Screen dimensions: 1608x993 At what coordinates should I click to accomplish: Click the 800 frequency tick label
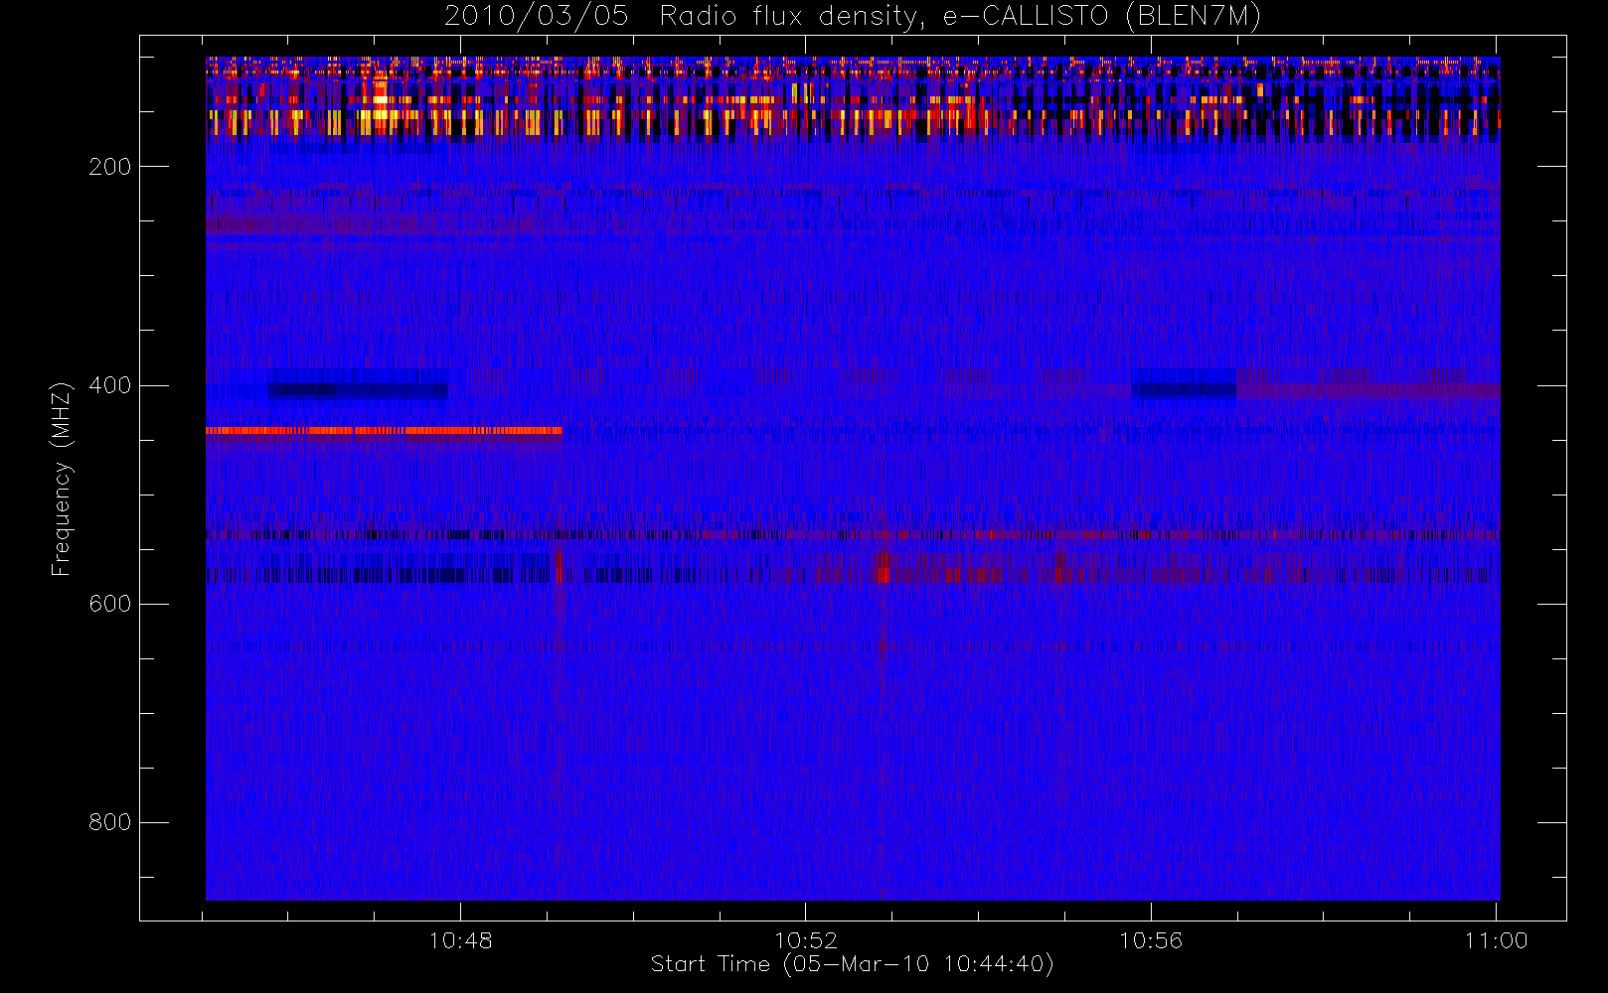coord(109,822)
